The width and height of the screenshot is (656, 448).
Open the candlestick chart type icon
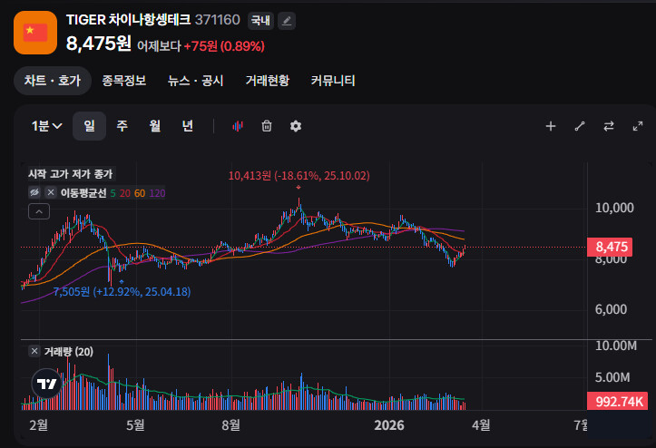[x=238, y=126]
